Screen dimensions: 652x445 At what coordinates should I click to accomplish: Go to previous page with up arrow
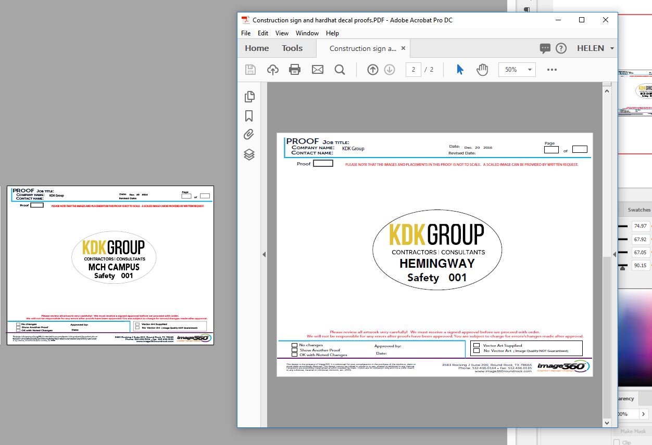(373, 70)
